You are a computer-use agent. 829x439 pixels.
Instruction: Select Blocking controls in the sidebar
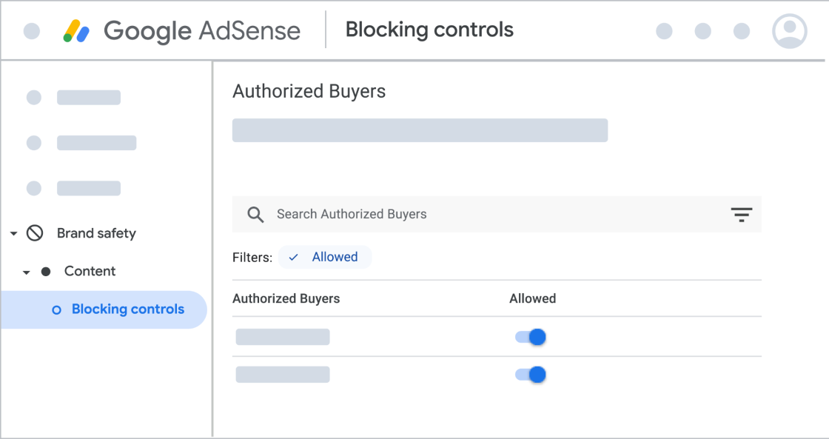(127, 309)
